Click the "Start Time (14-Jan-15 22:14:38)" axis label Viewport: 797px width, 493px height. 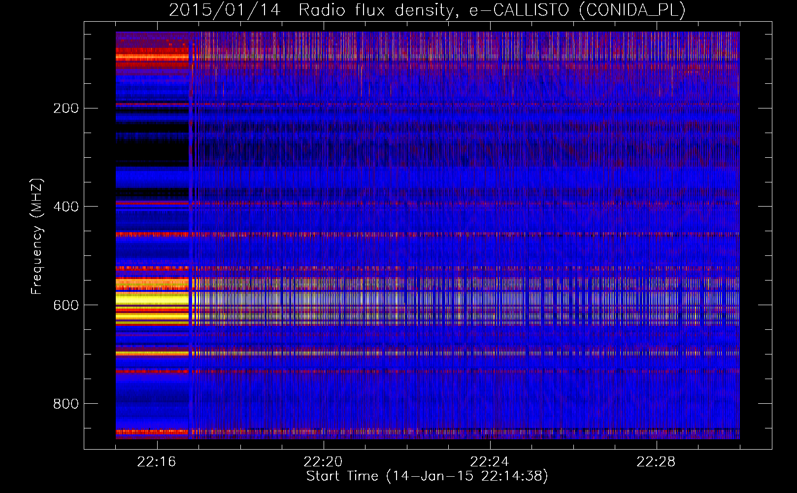click(x=427, y=476)
